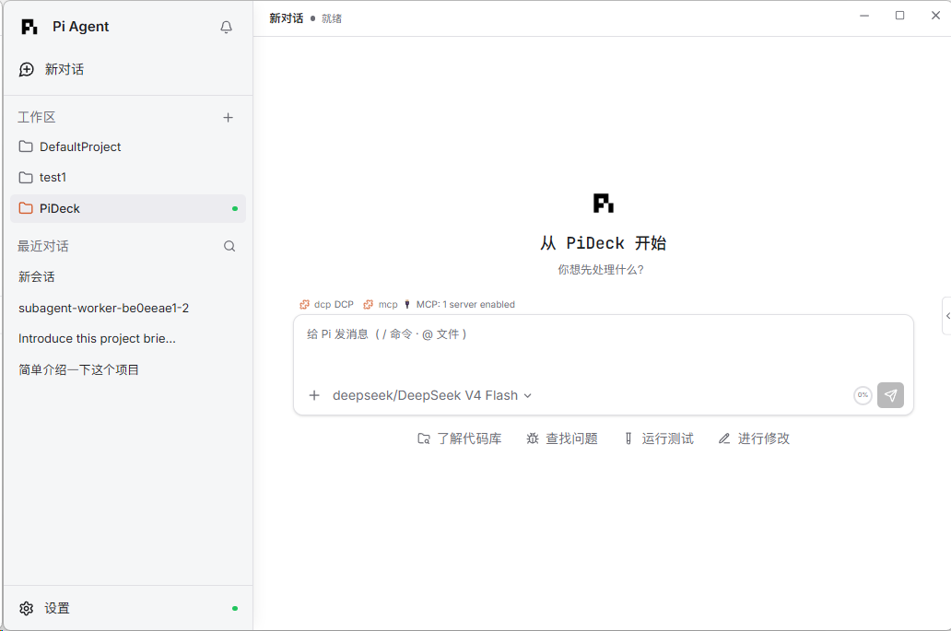Minimize the Pi Agent window
Viewport: 951px width, 631px height.
[x=864, y=16]
